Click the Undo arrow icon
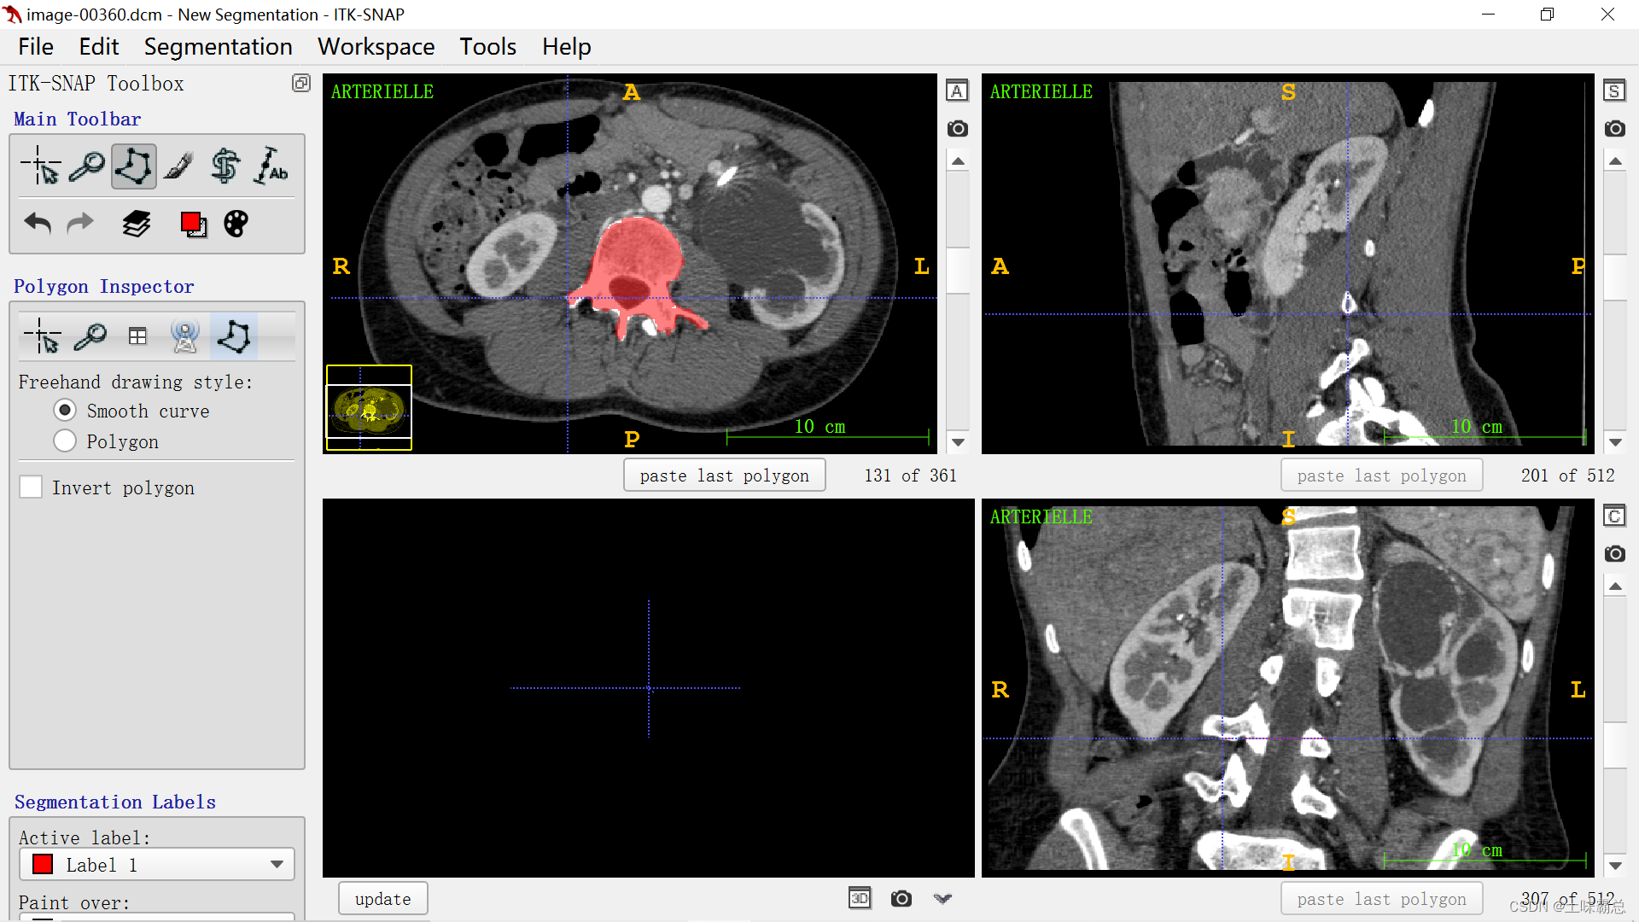The height and width of the screenshot is (922, 1639). 38,224
